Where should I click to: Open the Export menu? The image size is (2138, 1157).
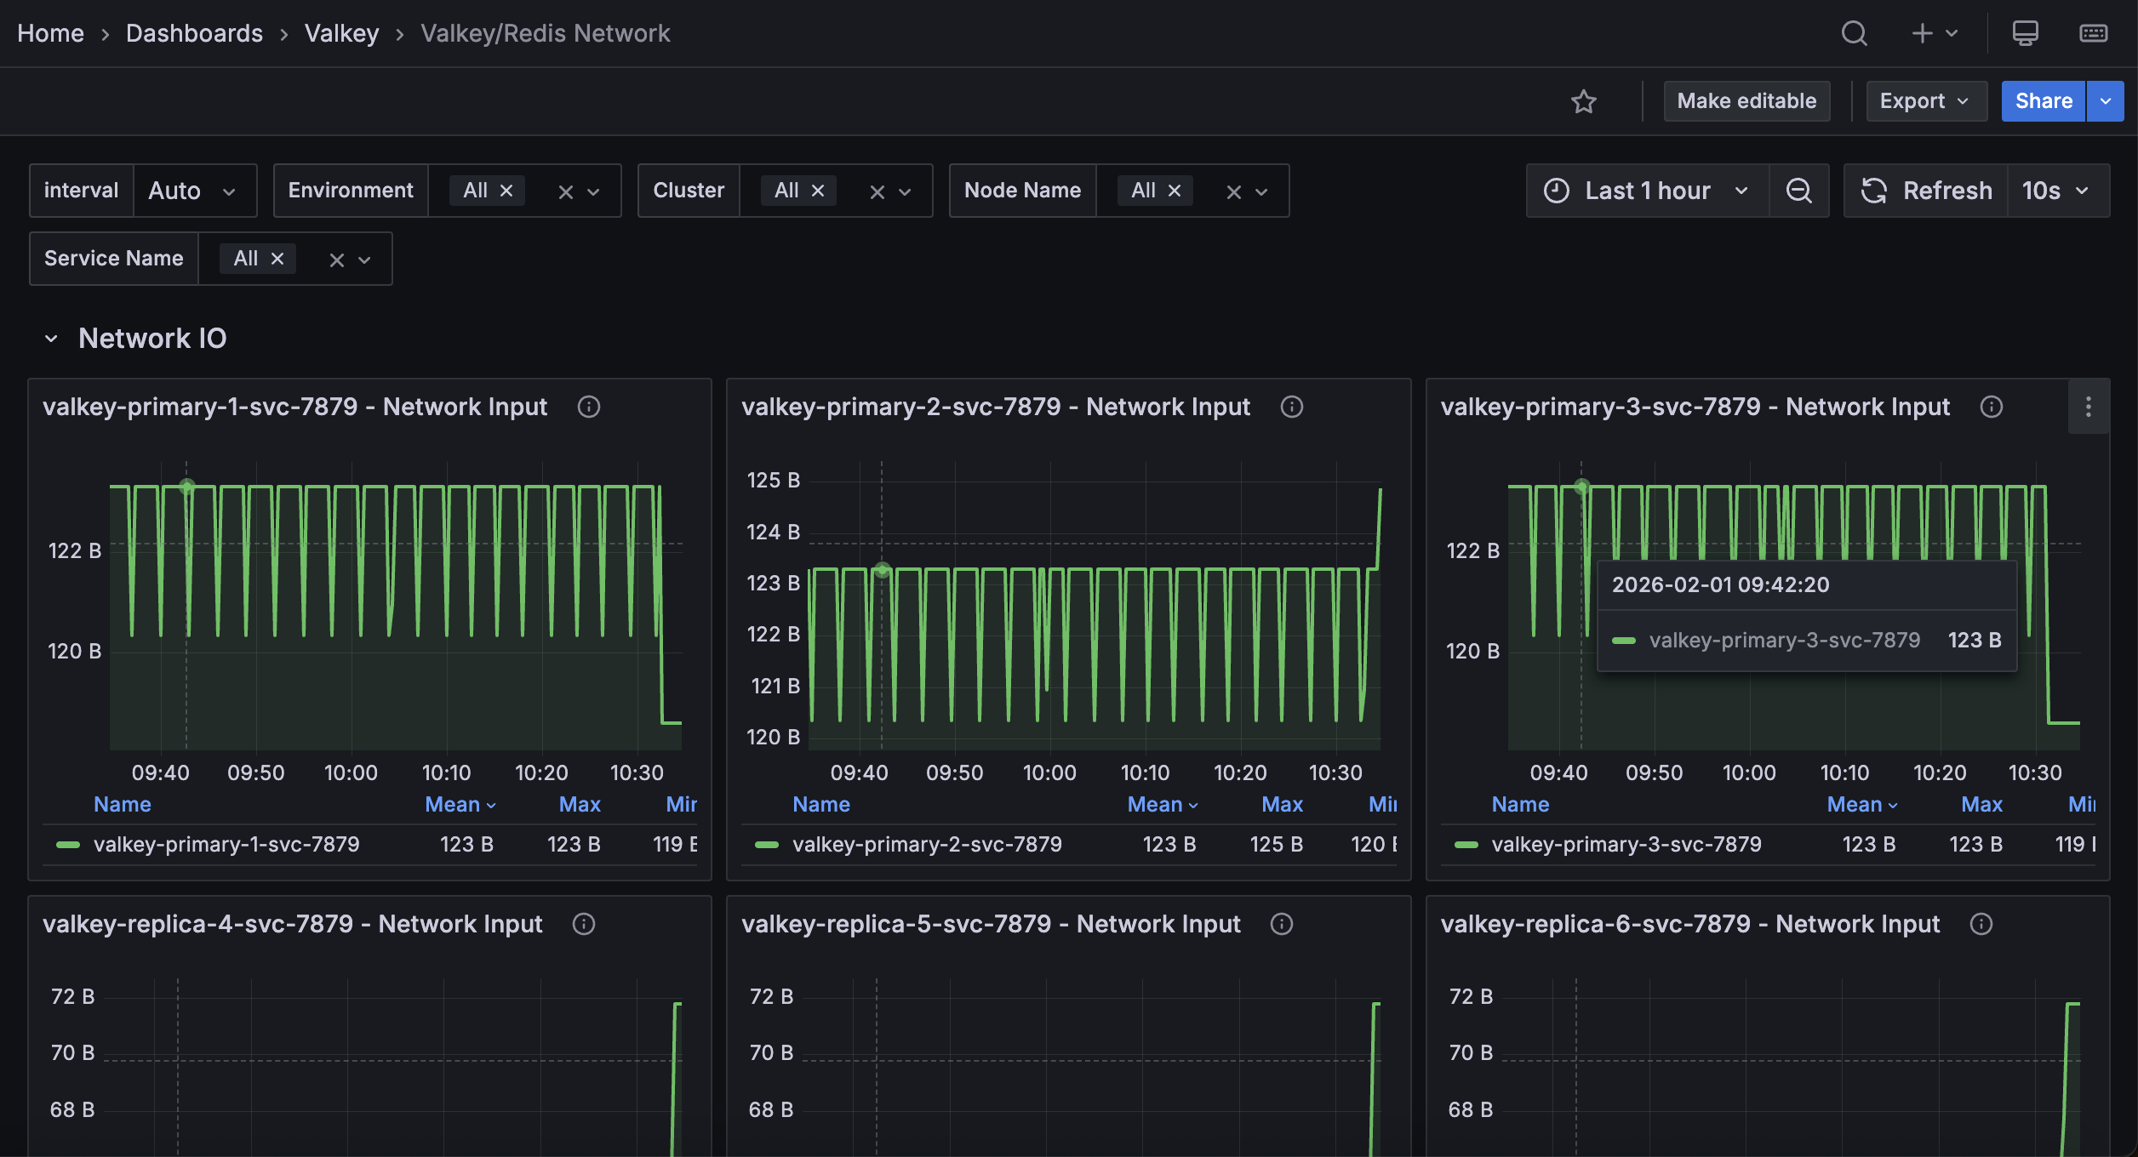coord(1925,100)
